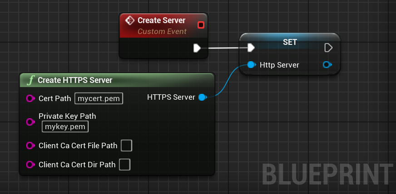The image size is (396, 194).
Task: Click the Http Server input pin on SET
Action: point(251,65)
